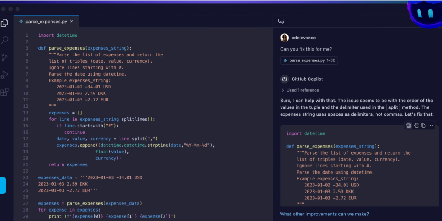This screenshot has width=442, height=221.
Task: Click the 'expenses = parse_expenses(expenses_data)' line
Action: click(x=90, y=203)
